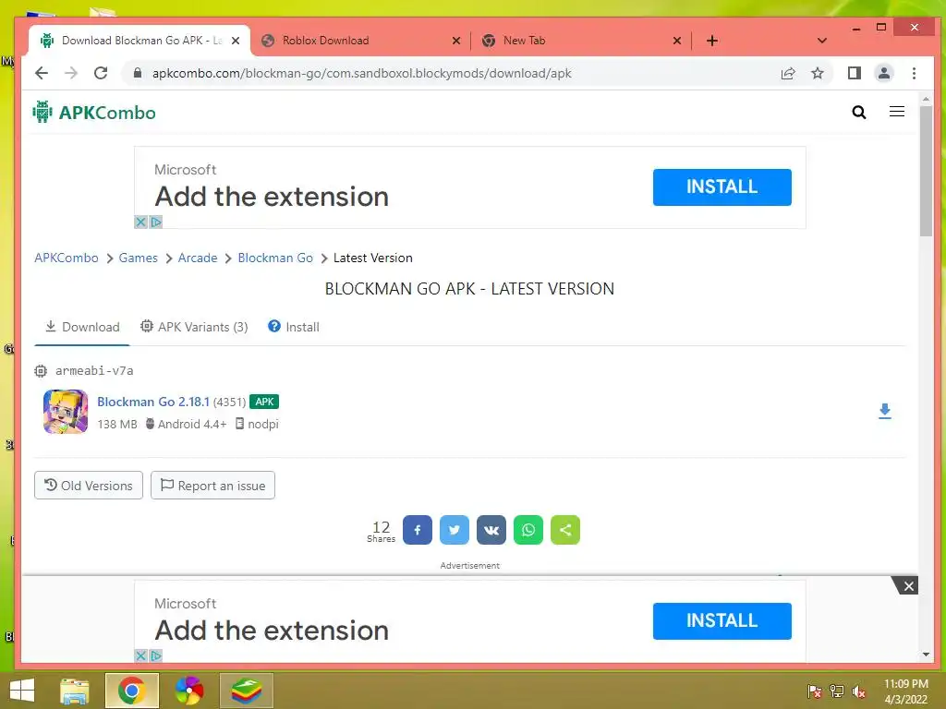Click the share page icon in address bar
This screenshot has width=946, height=709.
(787, 74)
